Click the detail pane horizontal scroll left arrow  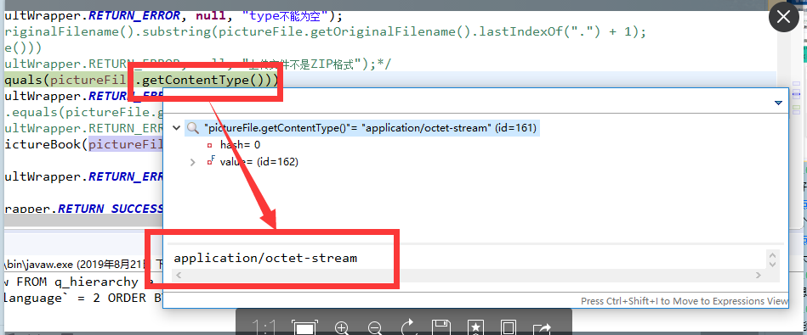(x=179, y=276)
